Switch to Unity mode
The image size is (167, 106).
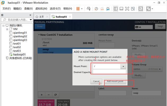click(133, 9)
